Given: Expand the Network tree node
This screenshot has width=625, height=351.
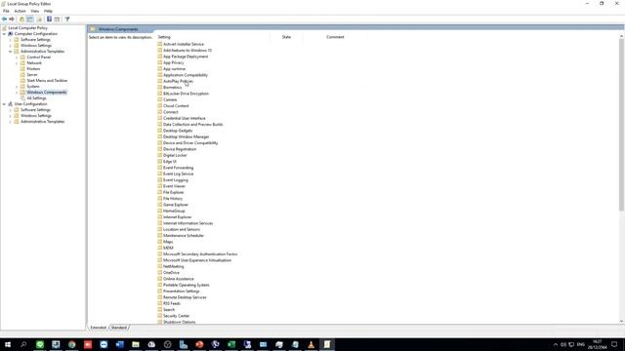Looking at the screenshot, I should click(x=17, y=62).
